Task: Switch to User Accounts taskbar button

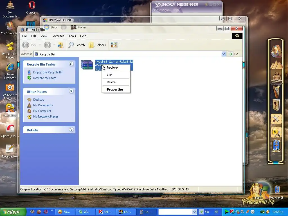Action: tap(125, 212)
